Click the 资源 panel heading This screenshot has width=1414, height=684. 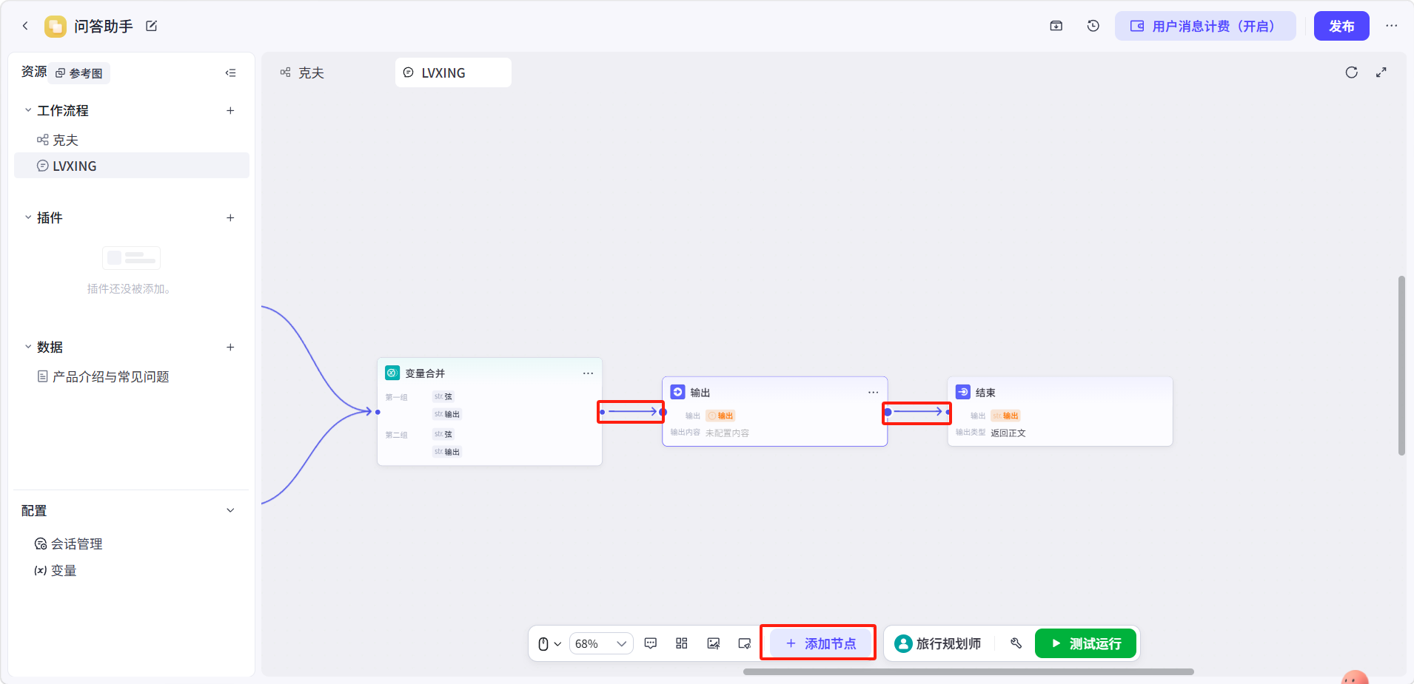[x=34, y=72]
